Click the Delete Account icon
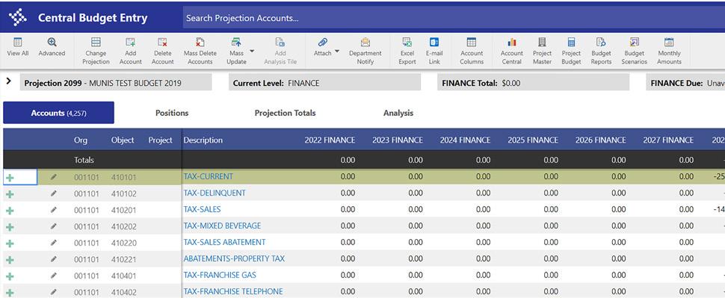 coord(162,43)
